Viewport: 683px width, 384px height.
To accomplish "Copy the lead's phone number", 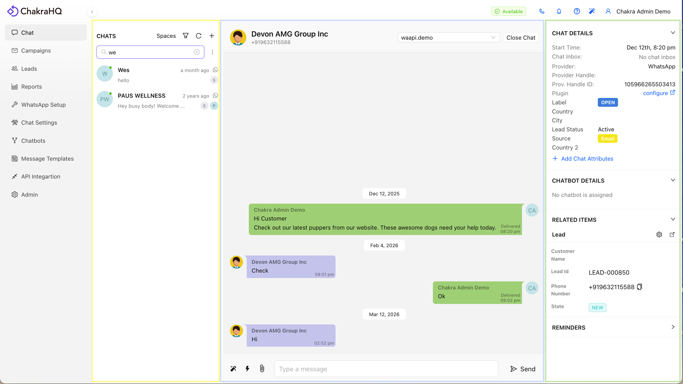I will pyautogui.click(x=639, y=287).
